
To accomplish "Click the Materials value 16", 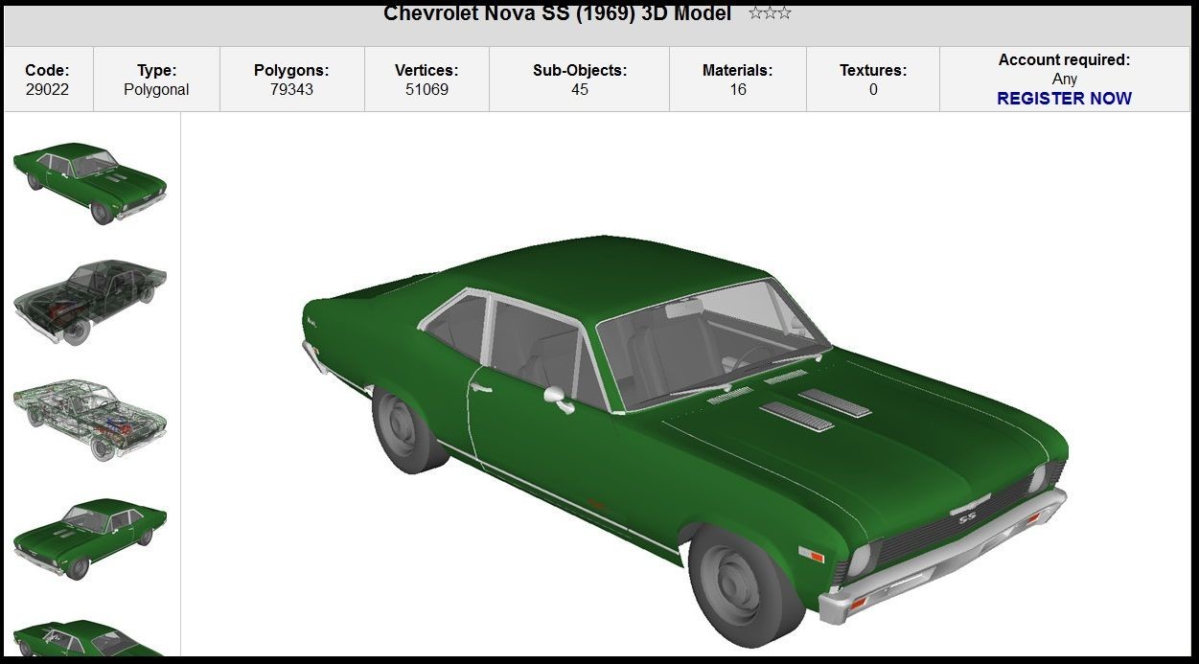I will pos(737,89).
